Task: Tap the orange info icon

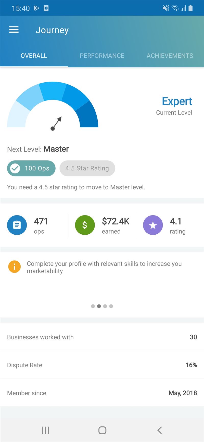Action: [15, 267]
